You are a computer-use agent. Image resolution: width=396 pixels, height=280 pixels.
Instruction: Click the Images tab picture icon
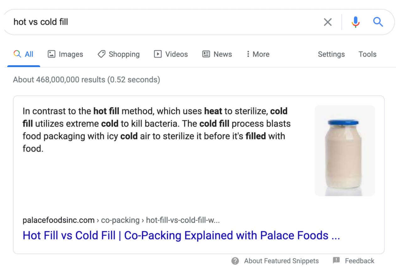pos(51,54)
